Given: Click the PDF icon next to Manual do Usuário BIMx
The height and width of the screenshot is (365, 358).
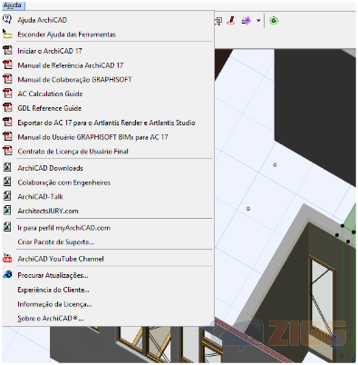Looking at the screenshot, I should point(7,136).
